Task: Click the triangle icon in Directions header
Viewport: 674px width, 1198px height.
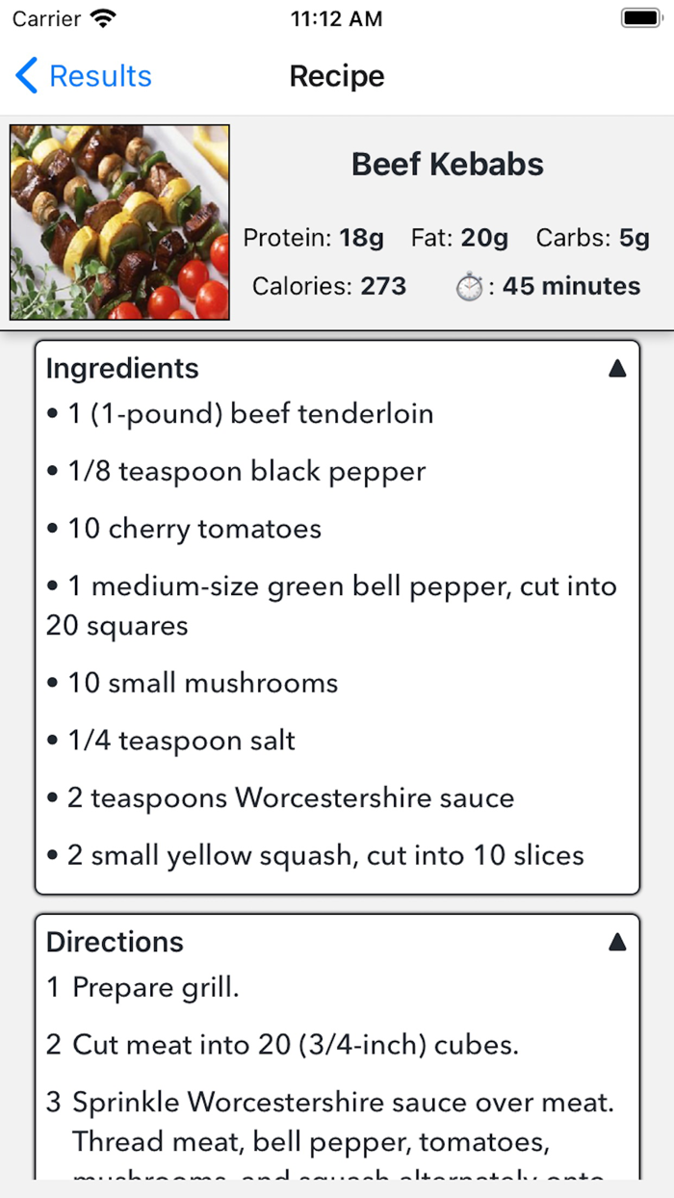Action: click(x=617, y=941)
